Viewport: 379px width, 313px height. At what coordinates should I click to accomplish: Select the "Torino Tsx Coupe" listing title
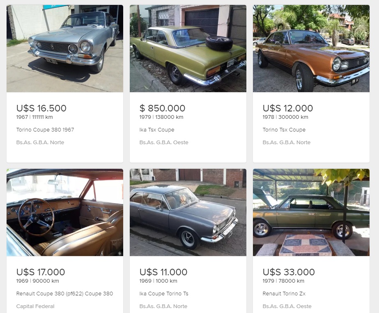click(x=284, y=130)
